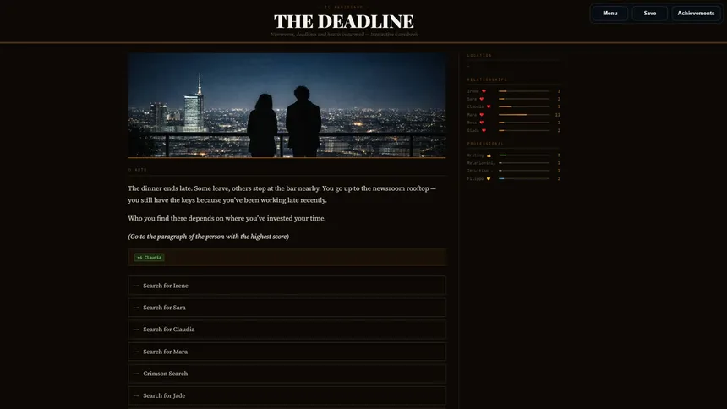727x409 pixels.
Task: Click the Writing skill progress bar
Action: [x=524, y=155]
